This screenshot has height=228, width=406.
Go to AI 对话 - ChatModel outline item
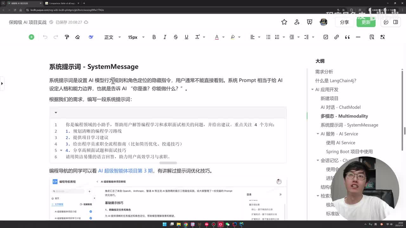click(341, 107)
